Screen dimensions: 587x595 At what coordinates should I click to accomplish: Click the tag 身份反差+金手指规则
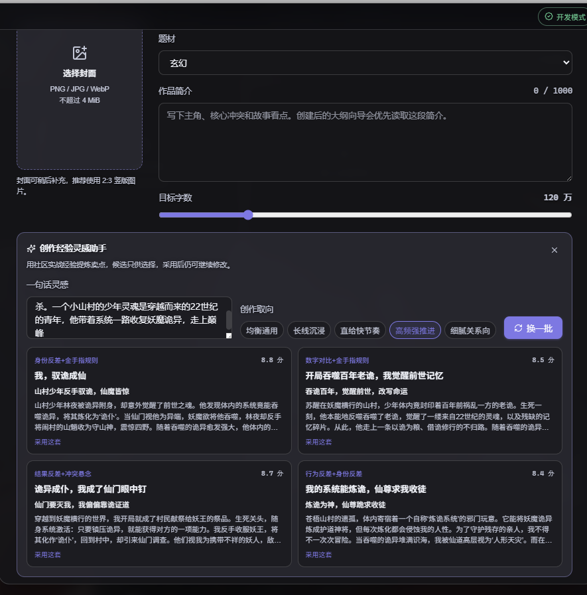coord(66,360)
